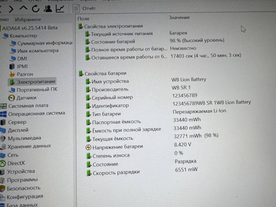Click value Разрядка
276x207 pixels.
[186, 161]
